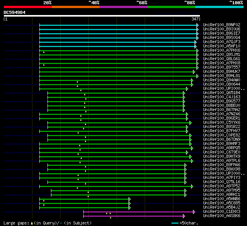The width and height of the screenshot is (247, 226).
Task: Select the UniRef100_A9RKC1 label
Action: pyautogui.click(x=222, y=195)
